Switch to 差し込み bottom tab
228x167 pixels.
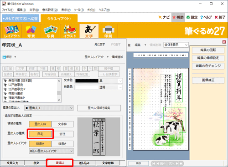pos(84,163)
